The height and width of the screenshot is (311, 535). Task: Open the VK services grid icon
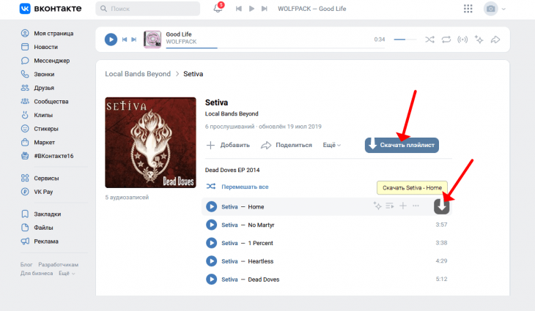468,9
